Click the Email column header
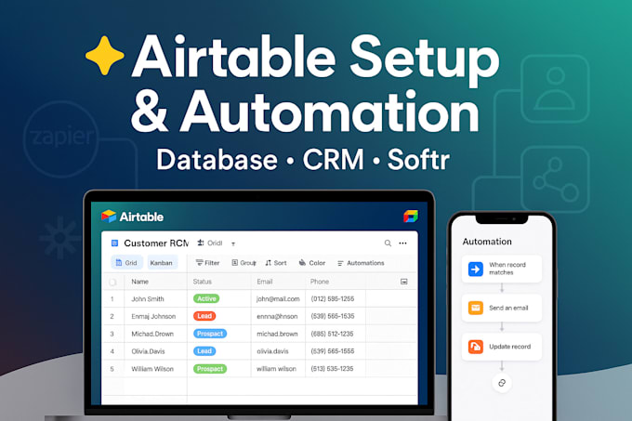632x421 pixels. pyautogui.click(x=265, y=282)
